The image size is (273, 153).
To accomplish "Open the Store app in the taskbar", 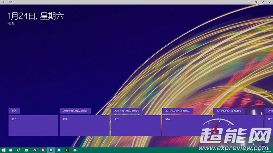I will click(35, 150).
